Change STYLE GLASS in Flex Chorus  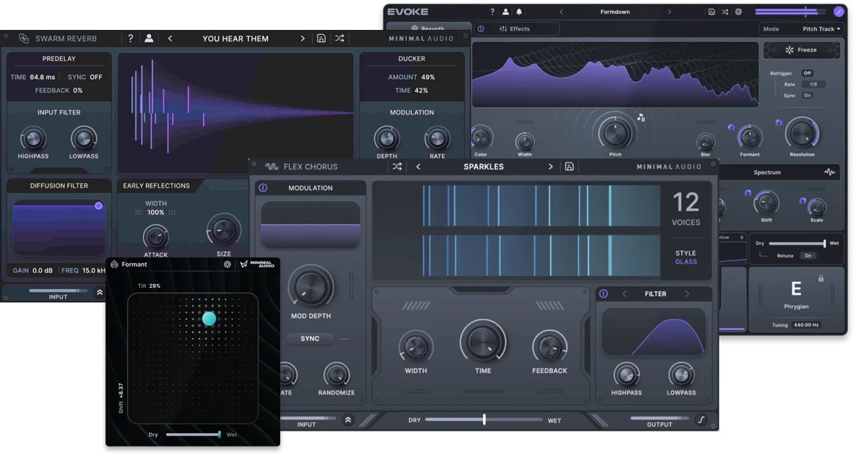point(686,257)
